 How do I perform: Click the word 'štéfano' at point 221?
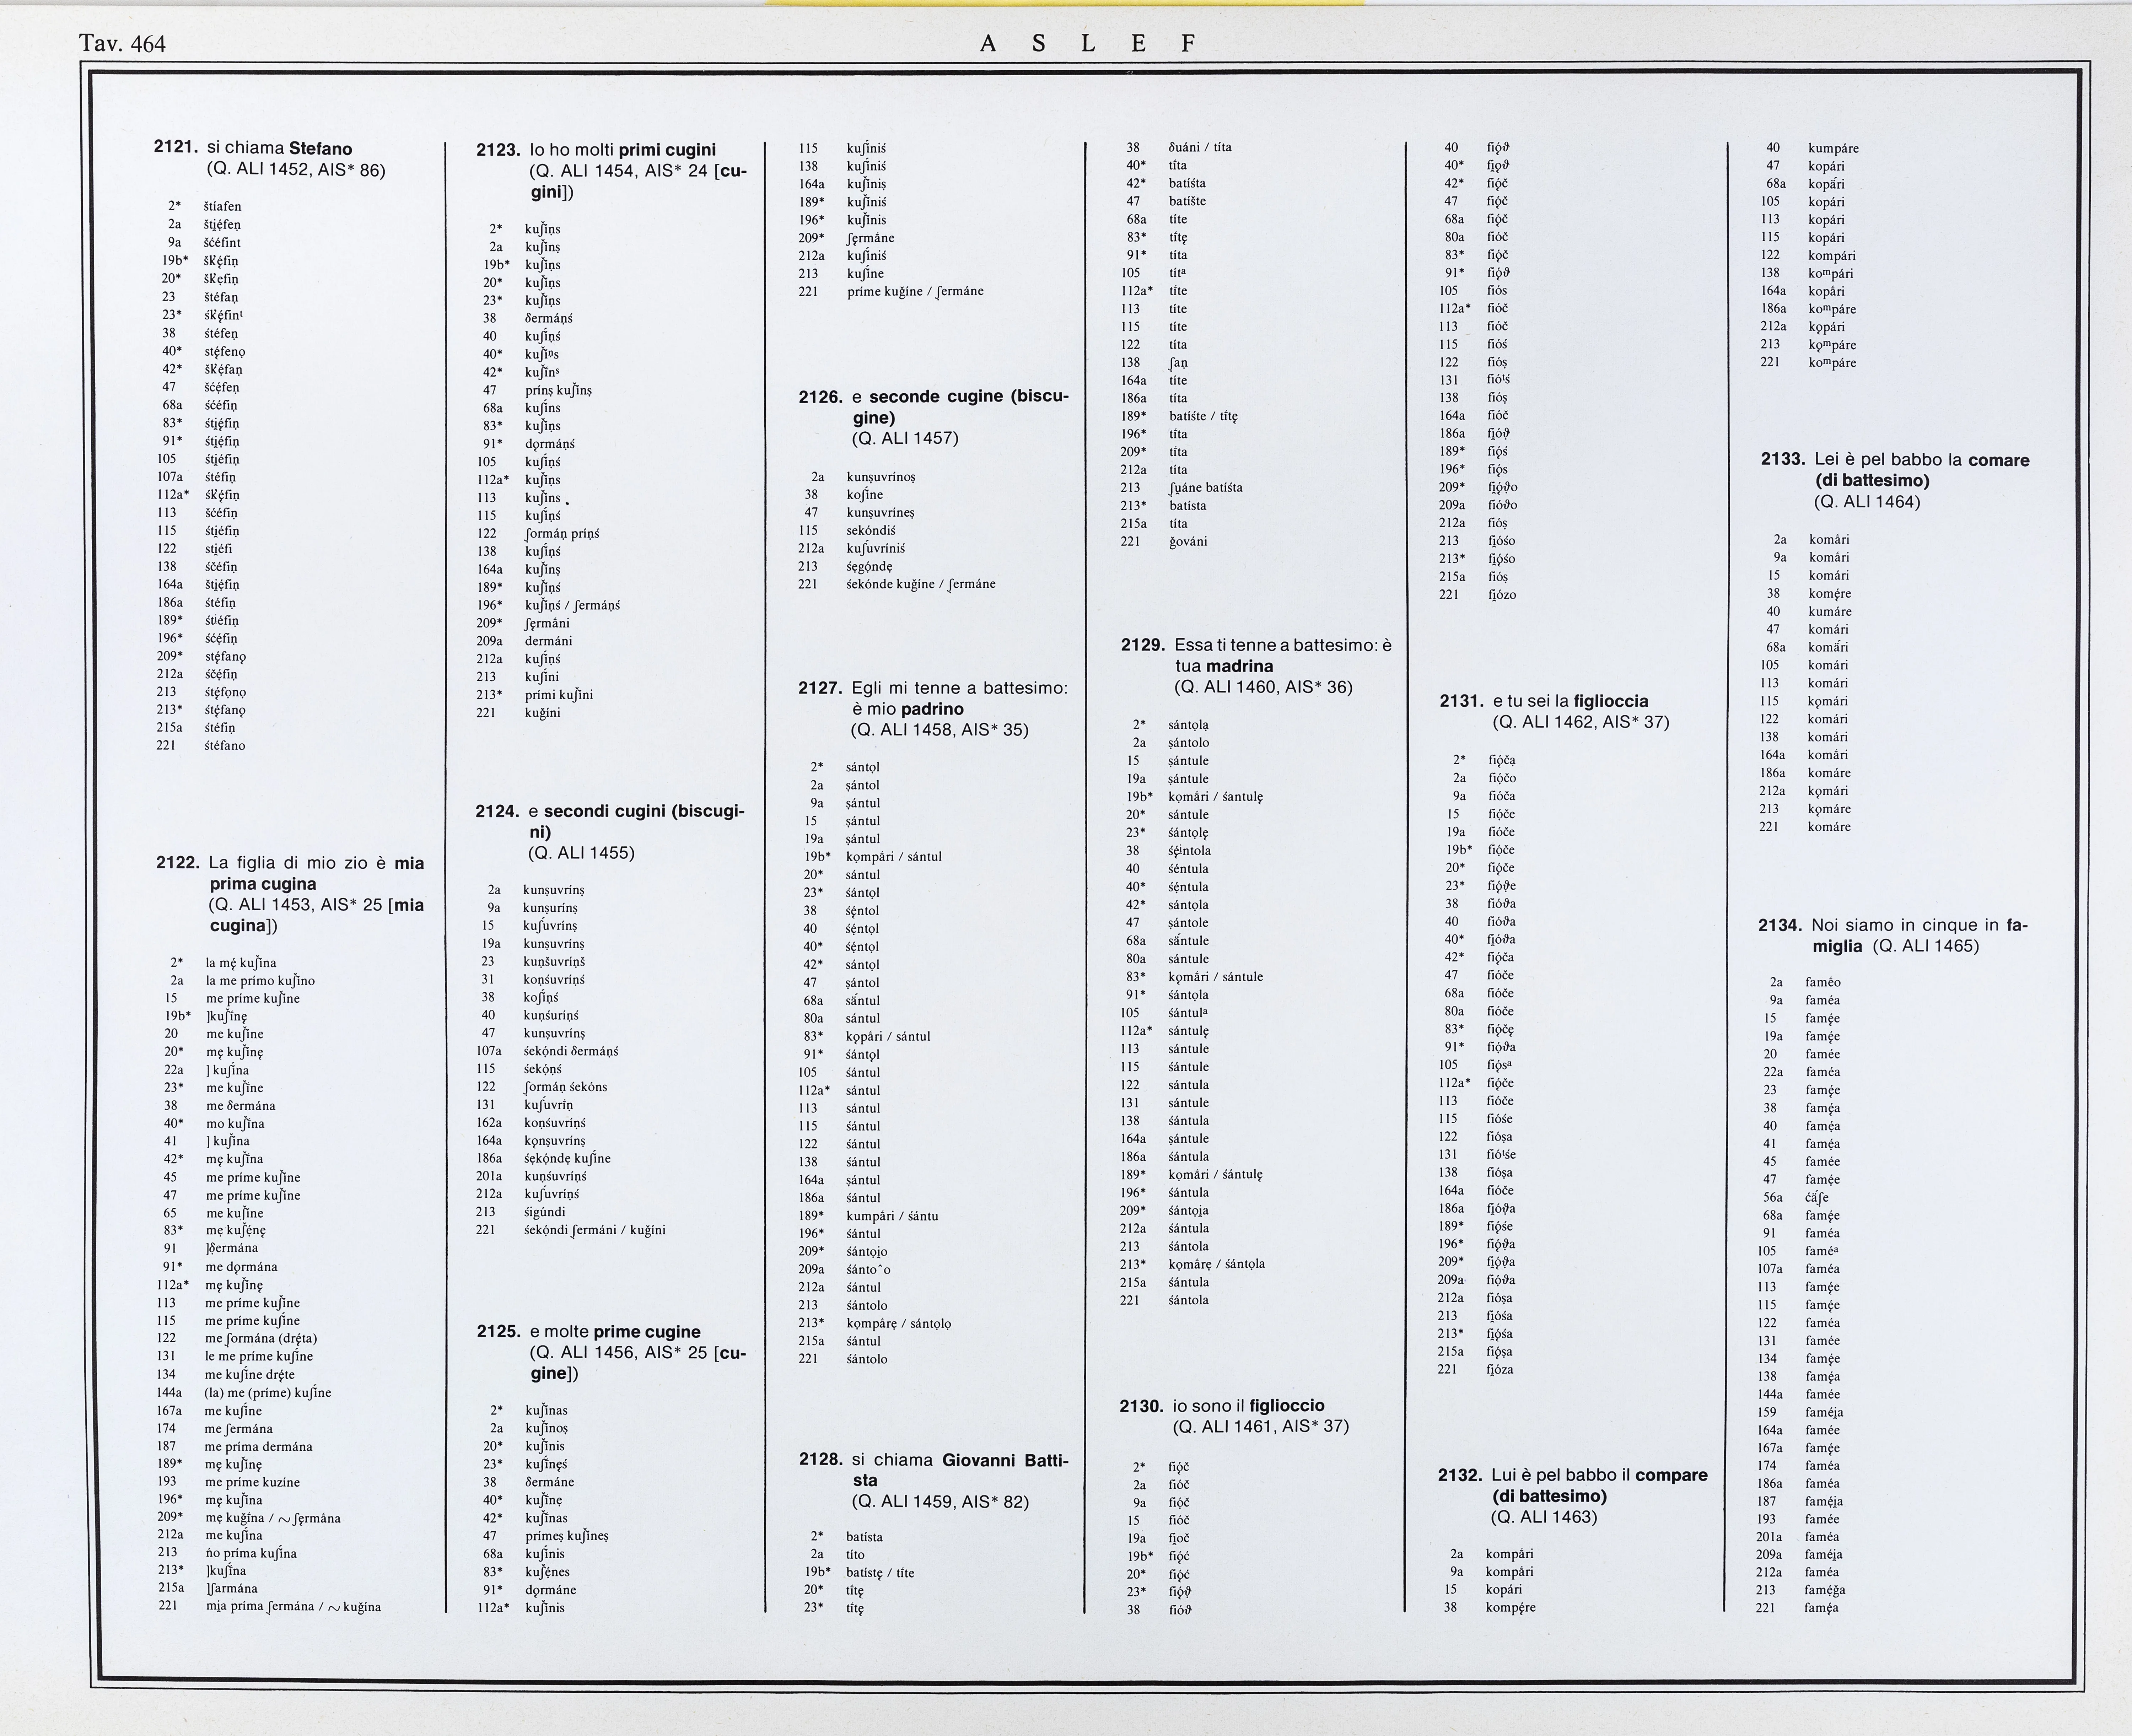coord(225,745)
